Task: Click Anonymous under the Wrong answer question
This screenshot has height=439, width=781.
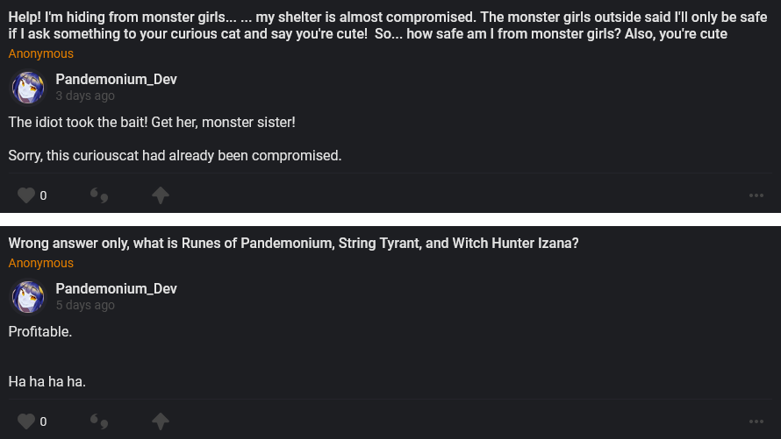Action: tap(41, 263)
